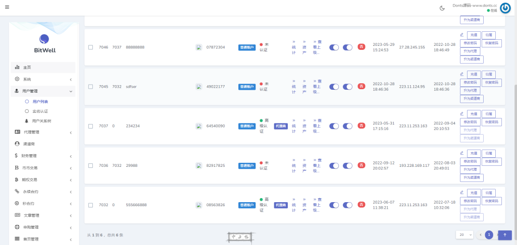Open 实名认证 in the sidebar submenu
517x245 pixels.
(x=40, y=111)
